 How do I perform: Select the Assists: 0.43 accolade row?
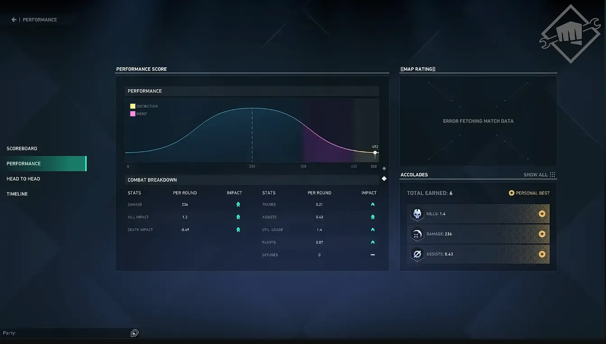478,254
